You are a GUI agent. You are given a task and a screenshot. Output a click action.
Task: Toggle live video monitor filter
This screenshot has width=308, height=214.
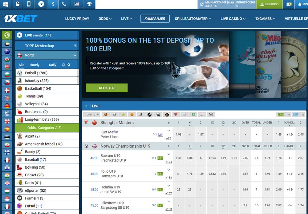point(298,114)
